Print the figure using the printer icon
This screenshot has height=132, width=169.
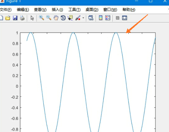point(22,18)
